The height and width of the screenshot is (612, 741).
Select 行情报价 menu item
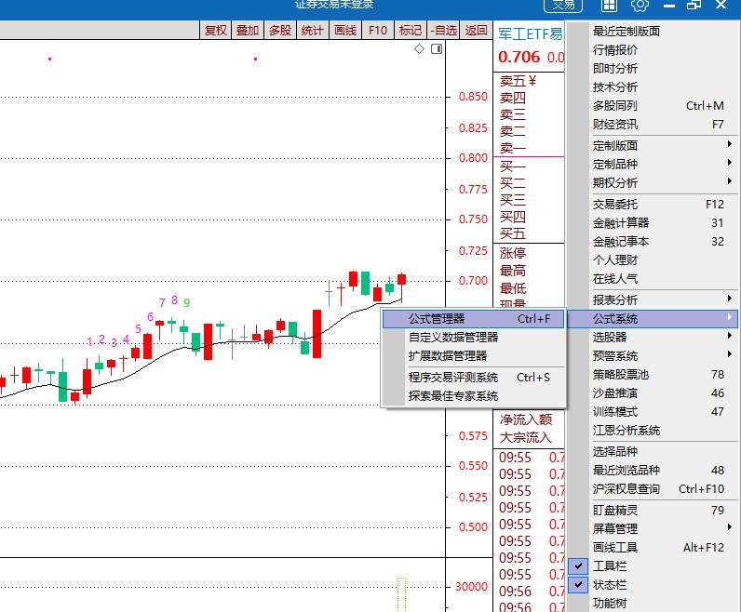coord(653,49)
